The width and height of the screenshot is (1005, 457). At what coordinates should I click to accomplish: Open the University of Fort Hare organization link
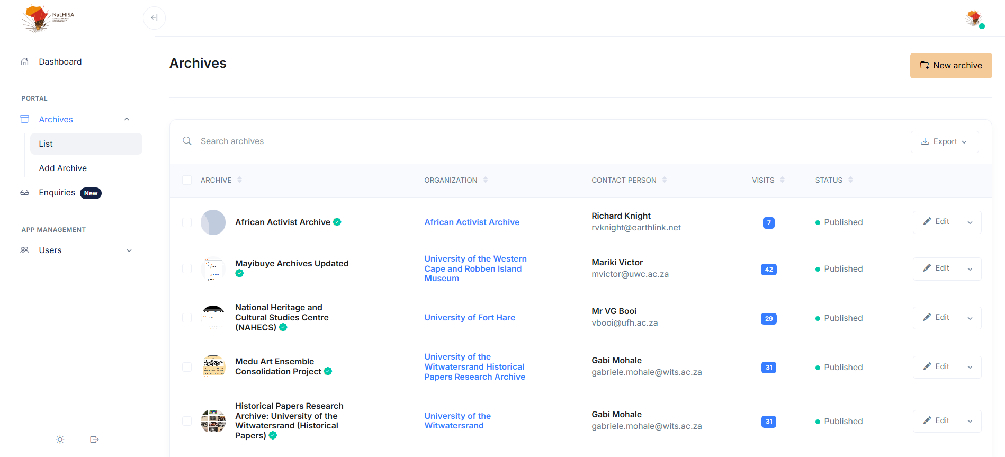point(470,317)
